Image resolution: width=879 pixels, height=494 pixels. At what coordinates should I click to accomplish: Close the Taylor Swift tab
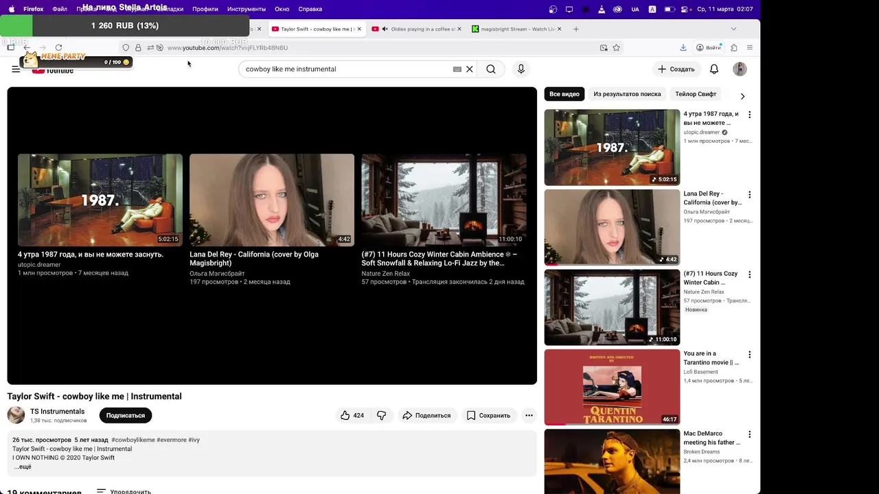click(x=359, y=29)
